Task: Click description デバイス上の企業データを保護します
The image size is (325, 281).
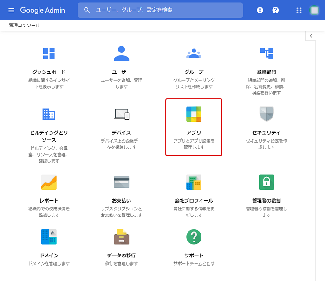Action: [122, 144]
